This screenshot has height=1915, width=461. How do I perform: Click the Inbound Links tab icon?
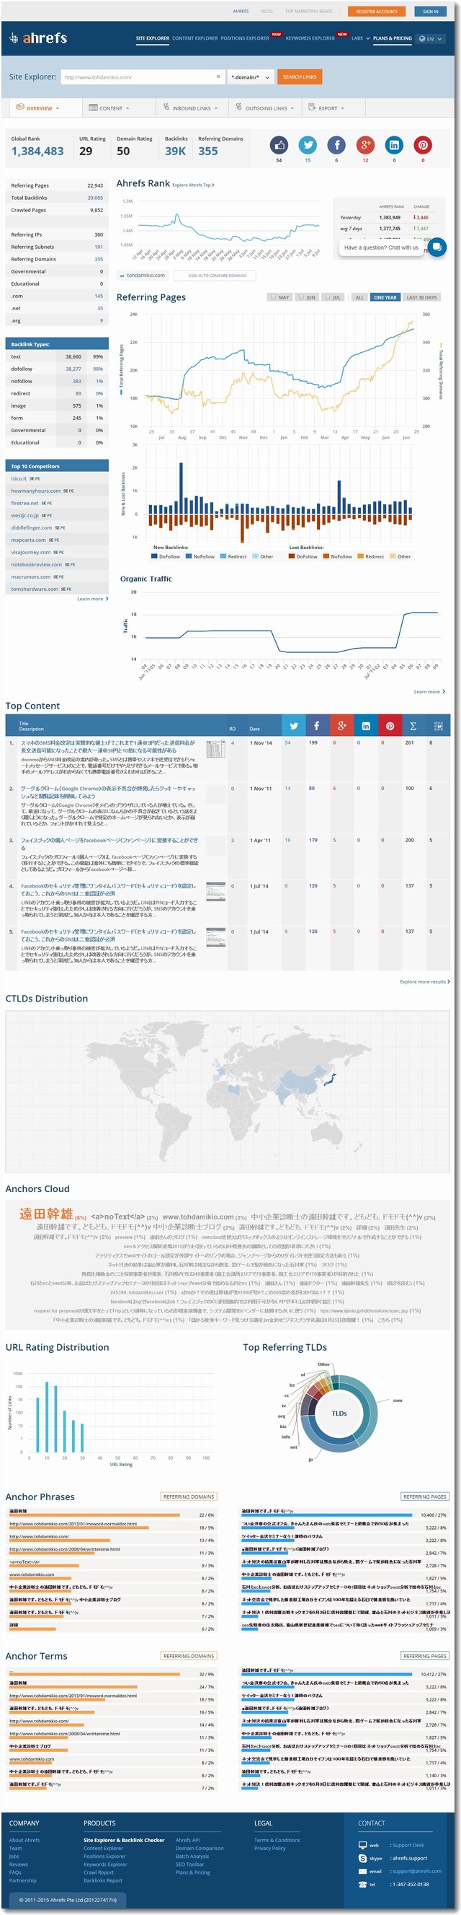pyautogui.click(x=166, y=107)
